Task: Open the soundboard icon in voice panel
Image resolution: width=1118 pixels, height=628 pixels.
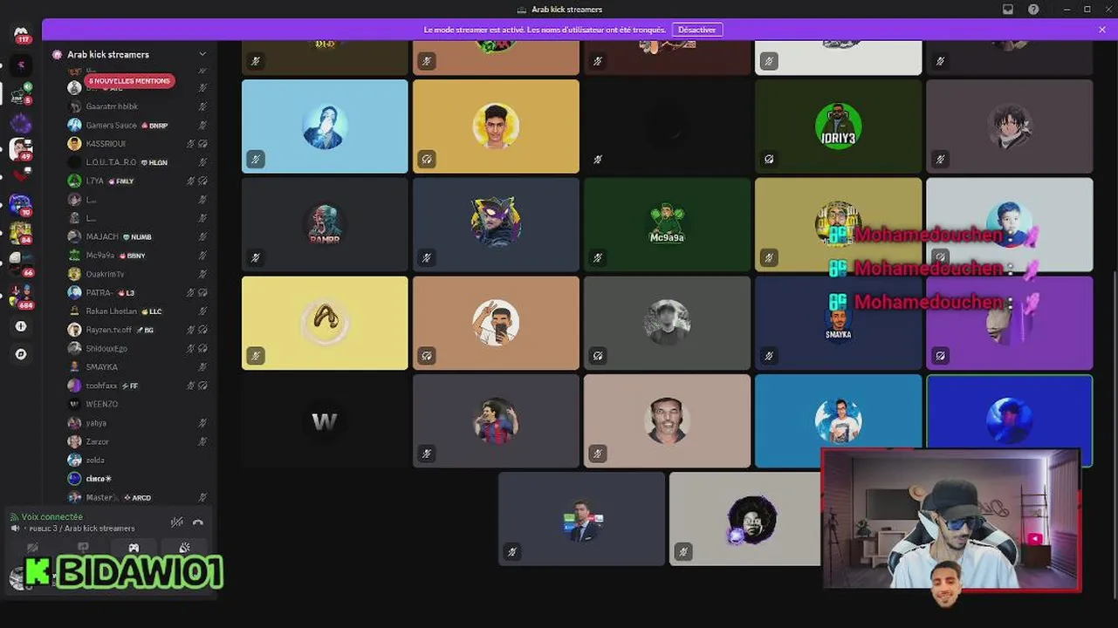Action: coord(184,548)
